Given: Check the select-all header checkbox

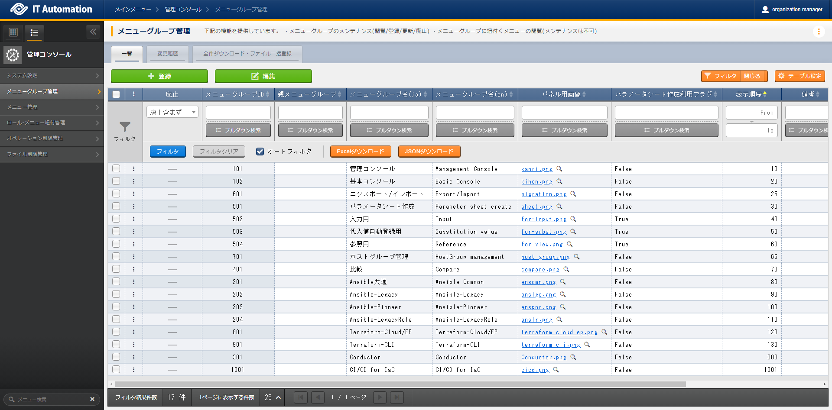Looking at the screenshot, I should tap(116, 94).
